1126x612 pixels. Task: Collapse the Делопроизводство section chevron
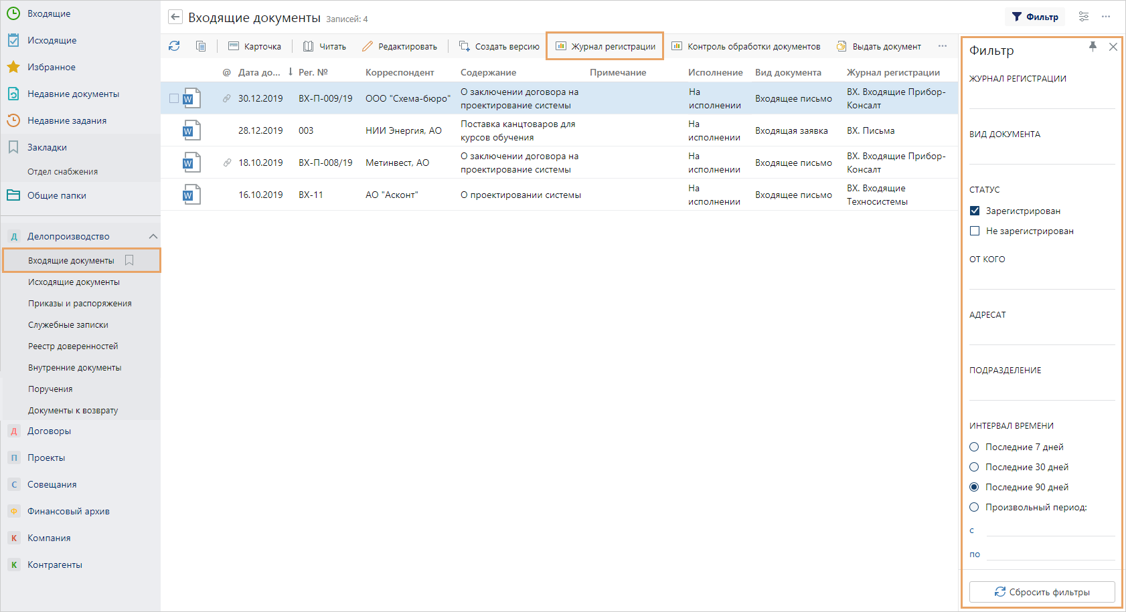click(153, 236)
